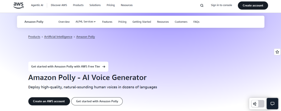The image size is (281, 111).
Task: Open the Solutions menu
Action: (x=95, y=5)
